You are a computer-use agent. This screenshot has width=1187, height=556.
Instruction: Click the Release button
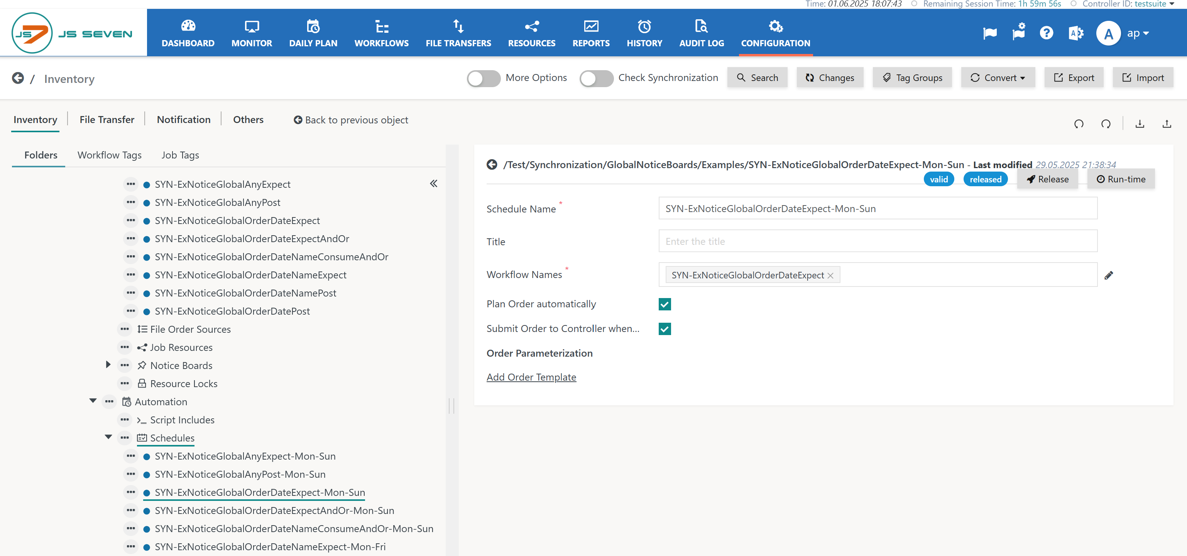tap(1047, 180)
